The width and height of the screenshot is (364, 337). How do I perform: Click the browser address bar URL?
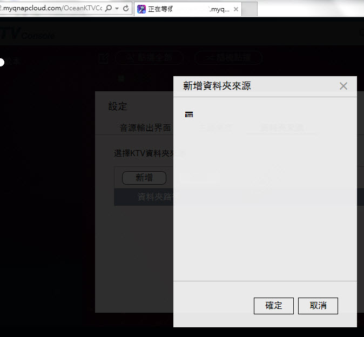tap(51, 8)
